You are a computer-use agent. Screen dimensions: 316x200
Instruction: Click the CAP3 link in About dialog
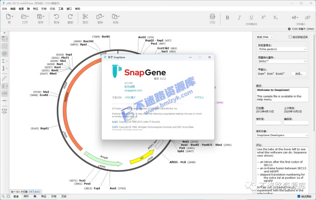click(115, 127)
